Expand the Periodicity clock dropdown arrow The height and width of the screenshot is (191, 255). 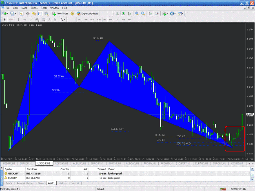[175, 13]
